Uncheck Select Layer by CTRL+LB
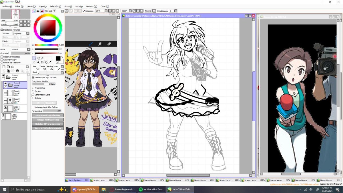The image size is (343, 193). pyautogui.click(x=33, y=77)
